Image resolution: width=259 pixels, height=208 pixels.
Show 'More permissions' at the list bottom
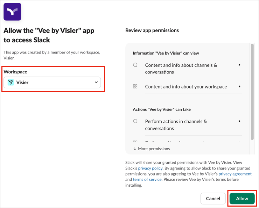coord(154,149)
